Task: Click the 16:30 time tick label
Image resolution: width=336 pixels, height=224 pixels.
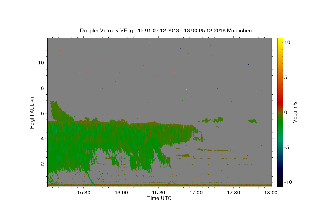Action: [159, 193]
